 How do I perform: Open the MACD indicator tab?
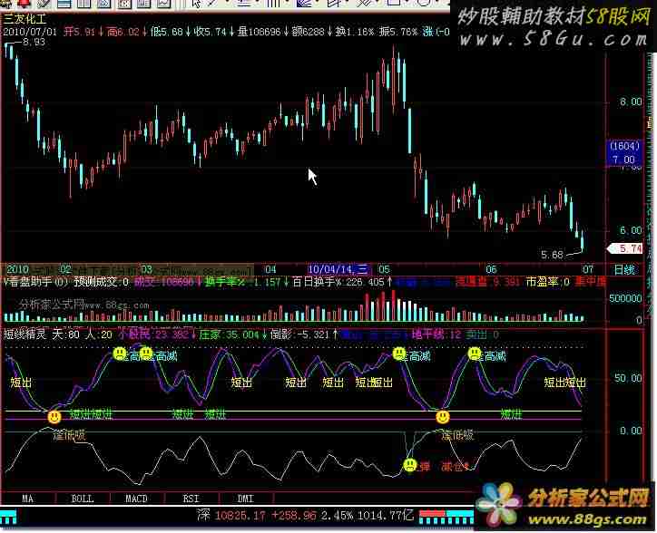click(x=137, y=499)
